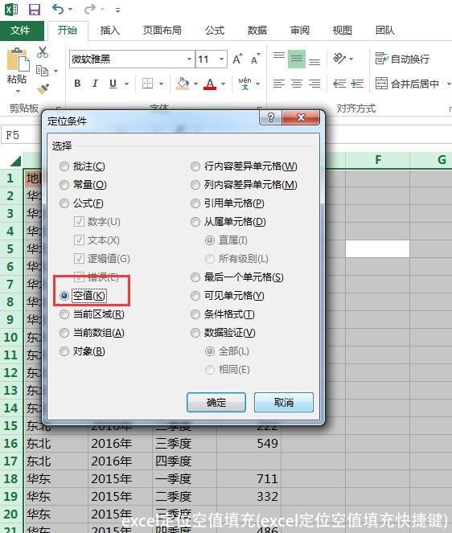Click the 确定 button in dialog
This screenshot has height=533, width=452.
216,403
